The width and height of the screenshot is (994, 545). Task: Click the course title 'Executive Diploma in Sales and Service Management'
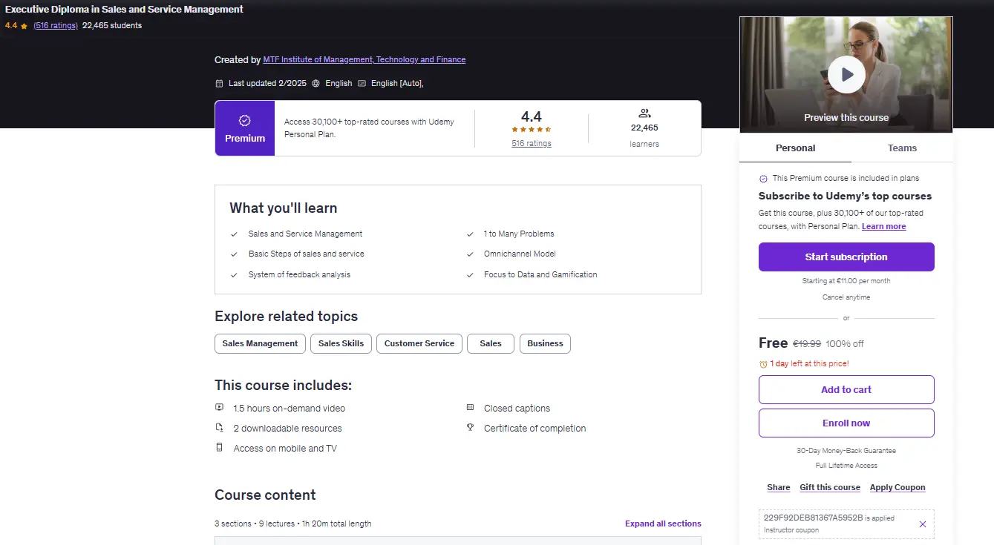click(x=124, y=10)
